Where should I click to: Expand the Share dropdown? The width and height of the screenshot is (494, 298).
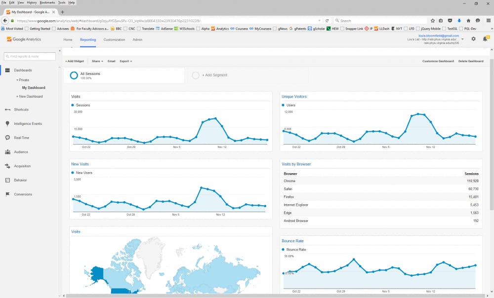pyautogui.click(x=97, y=61)
